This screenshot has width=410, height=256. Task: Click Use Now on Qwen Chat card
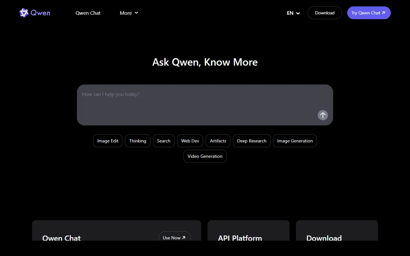coord(174,237)
